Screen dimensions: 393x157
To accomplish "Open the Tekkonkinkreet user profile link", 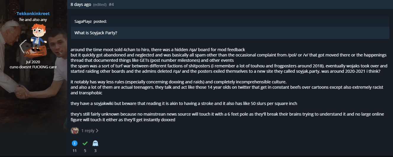I will coord(33,14).
